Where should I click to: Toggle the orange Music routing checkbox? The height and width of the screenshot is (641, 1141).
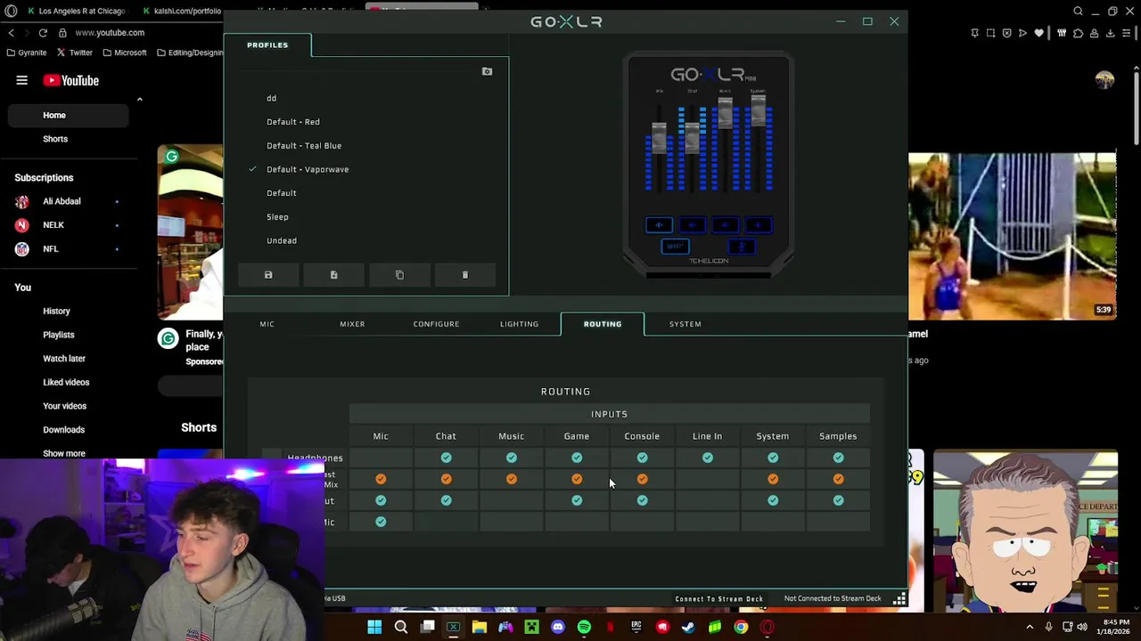coord(512,479)
